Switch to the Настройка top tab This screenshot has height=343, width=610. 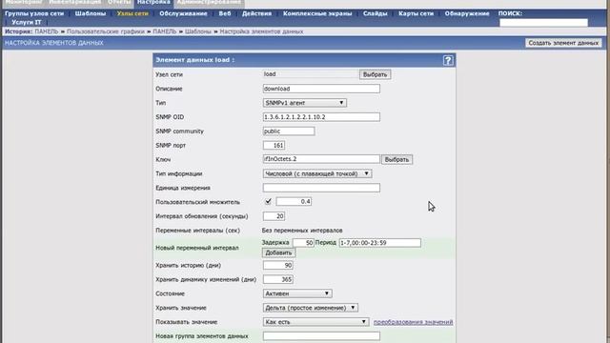pos(153,3)
